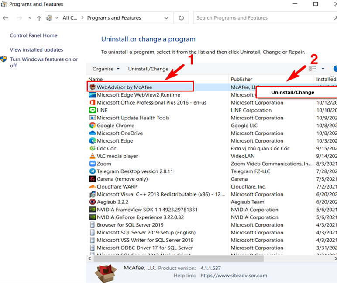337x283 pixels.
Task: Click the Đơn vị chủ quản Cốc Cốc publisher
Action: 260,148
